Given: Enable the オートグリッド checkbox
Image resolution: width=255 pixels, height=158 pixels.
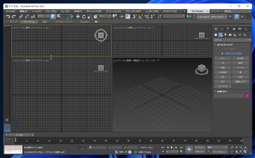Looking at the screenshot, I should 222,49.
